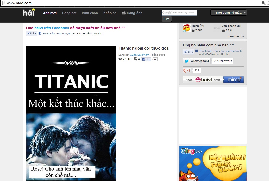The height and width of the screenshot is (181, 269).
Task: Click the 221 followers count
Action: pyautogui.click(x=223, y=61)
